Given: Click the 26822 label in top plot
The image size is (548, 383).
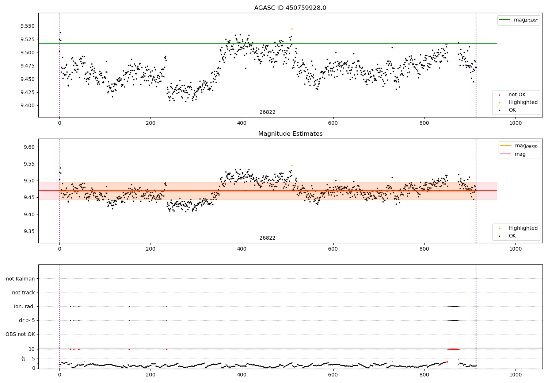Looking at the screenshot, I should coord(267,112).
